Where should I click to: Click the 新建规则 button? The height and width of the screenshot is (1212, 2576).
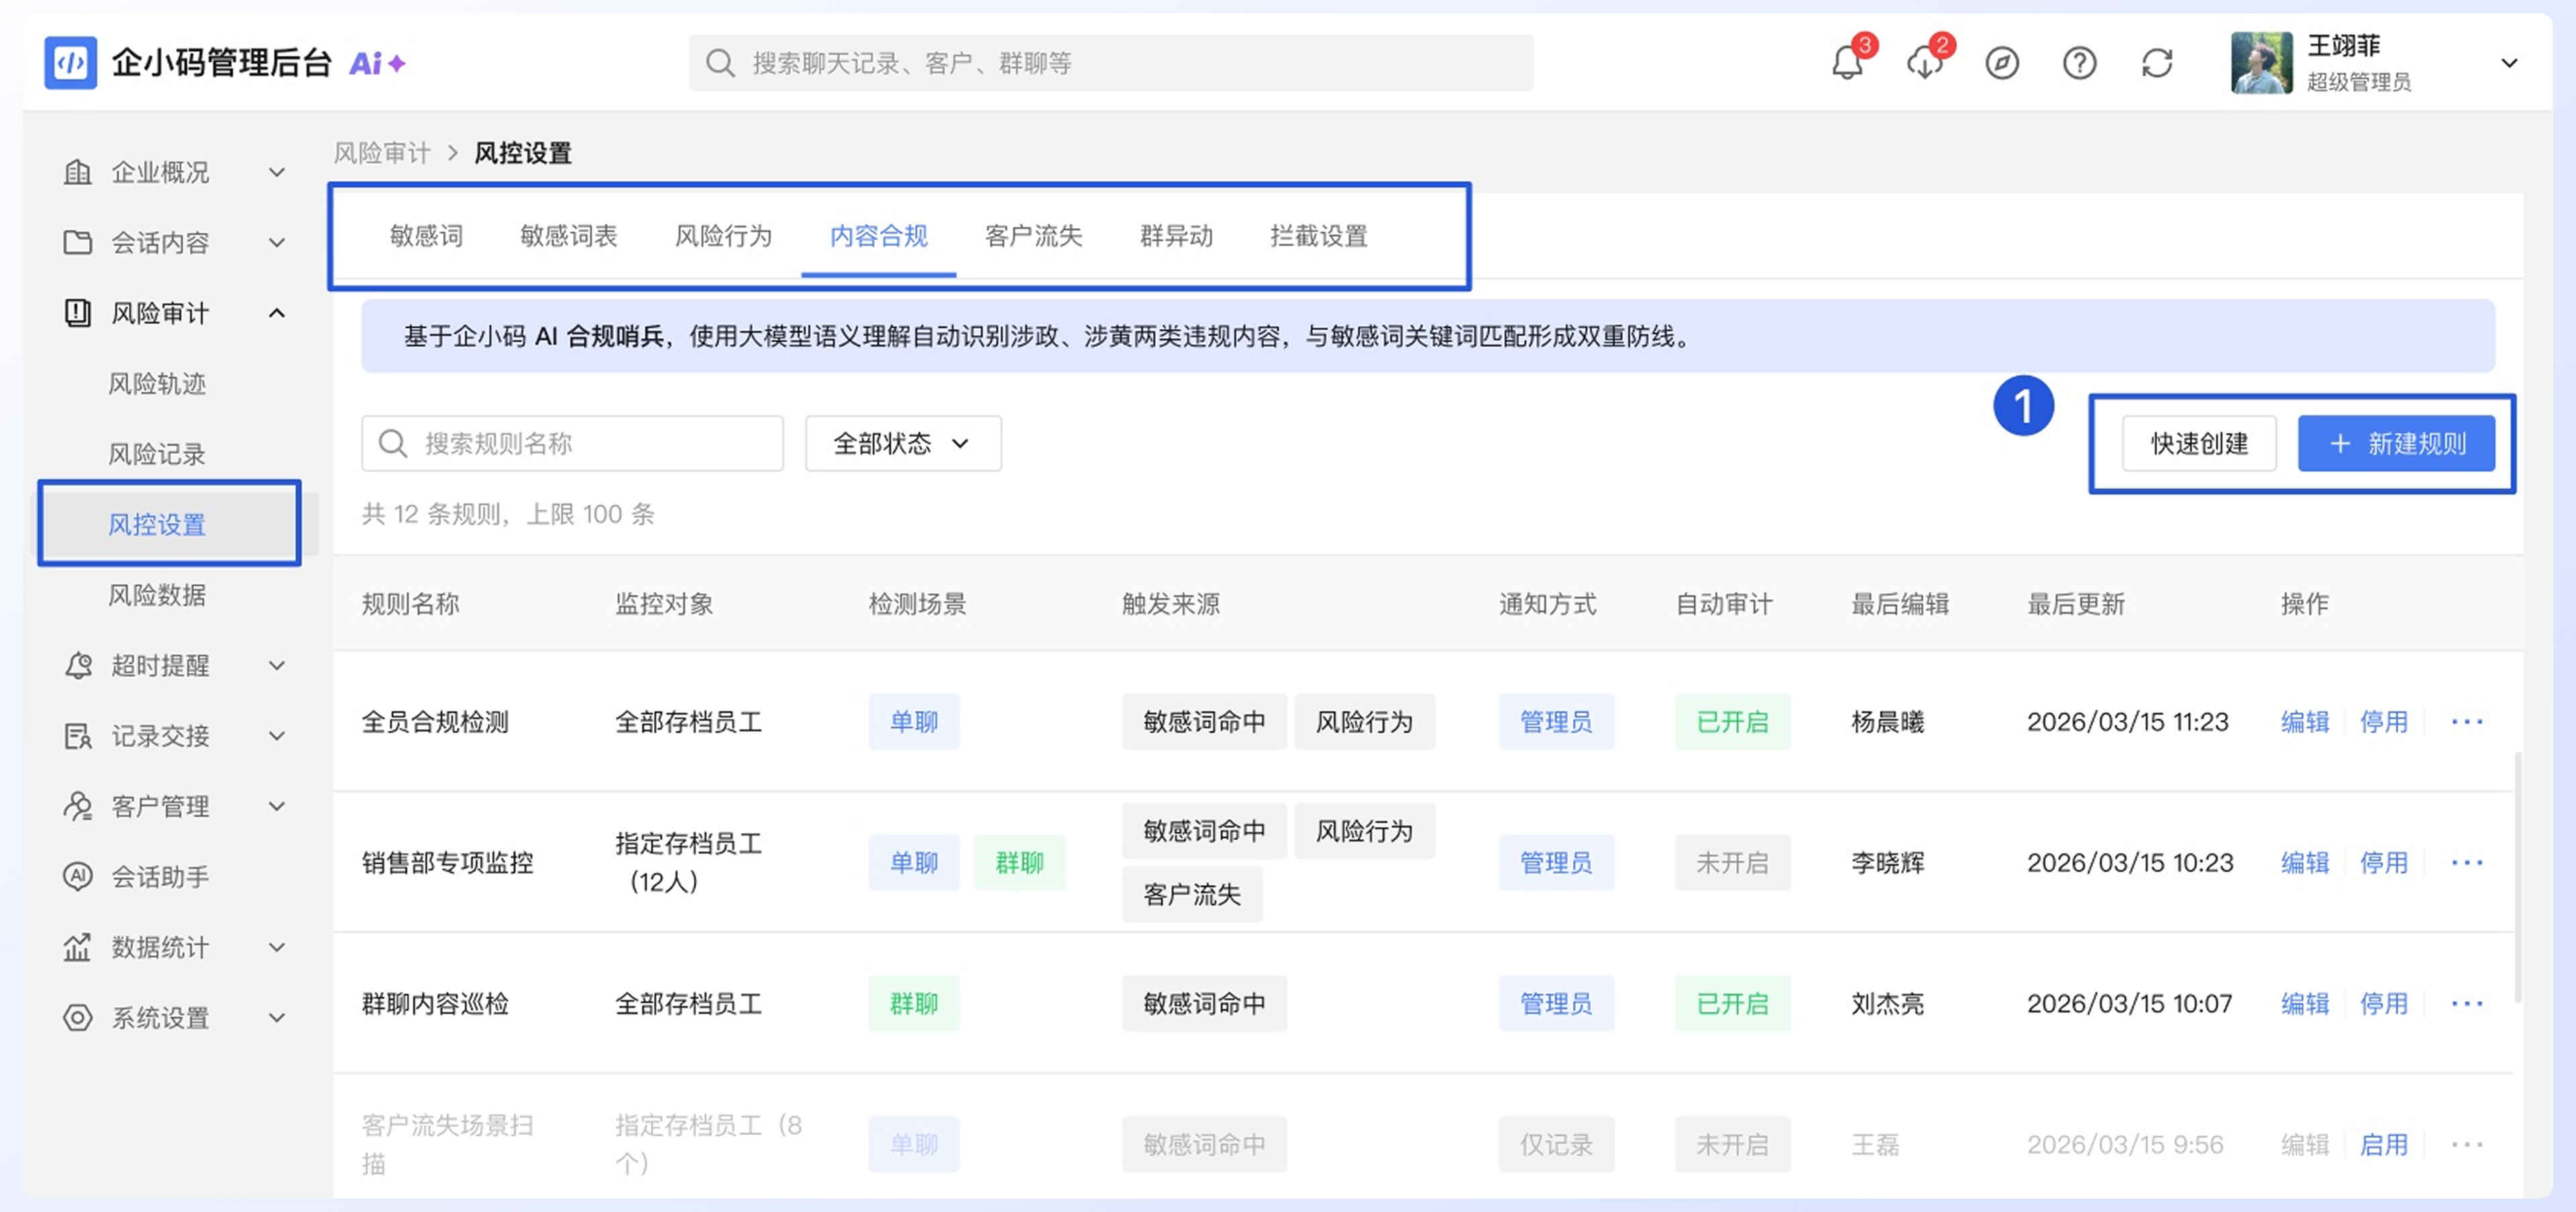click(x=2396, y=443)
